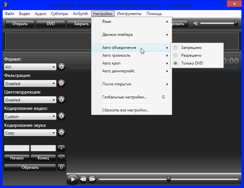Expand the Формат AVI dropdown

tap(30, 67)
